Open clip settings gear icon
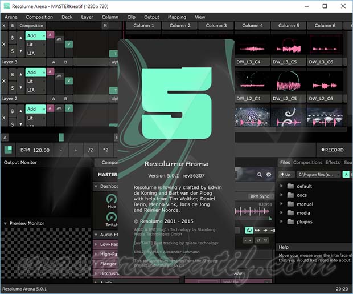 coord(269,175)
